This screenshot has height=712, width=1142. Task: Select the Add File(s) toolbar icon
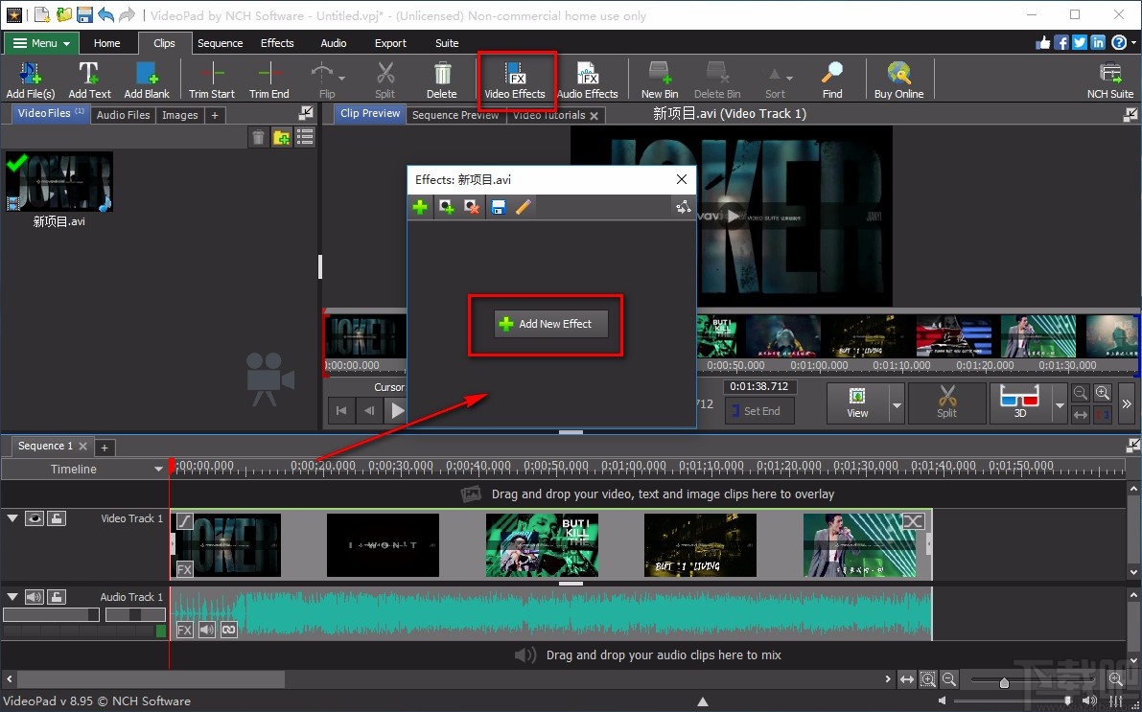point(30,79)
